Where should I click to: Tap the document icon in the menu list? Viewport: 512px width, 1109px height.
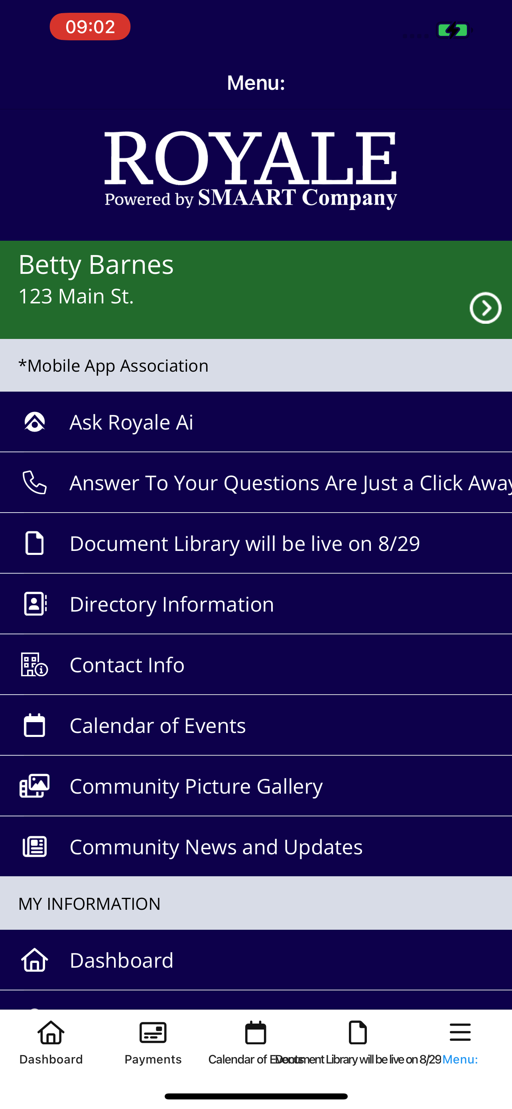(x=35, y=543)
